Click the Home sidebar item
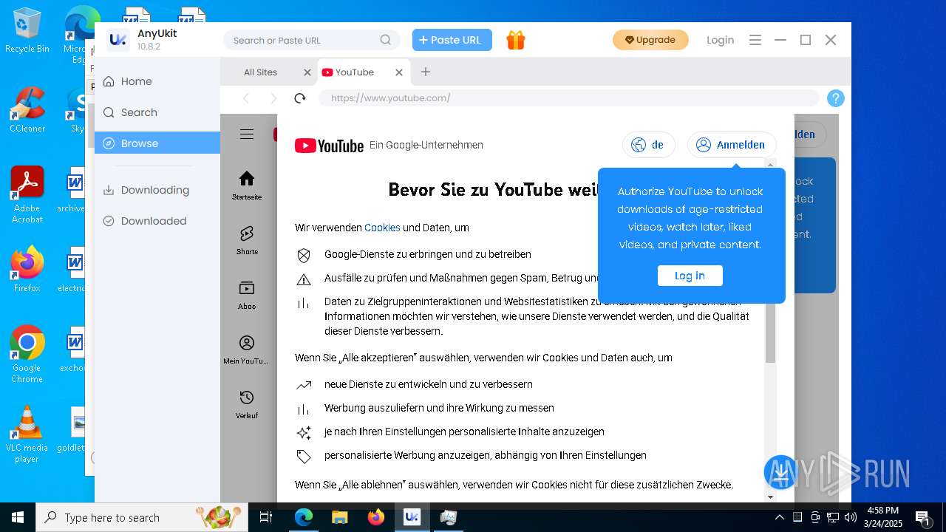 (x=157, y=81)
